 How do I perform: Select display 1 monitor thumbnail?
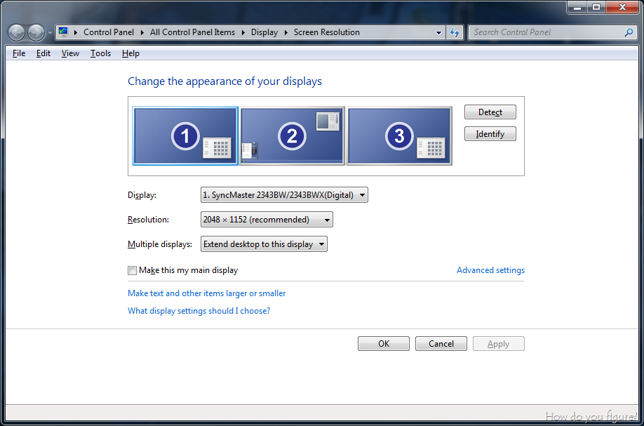185,135
